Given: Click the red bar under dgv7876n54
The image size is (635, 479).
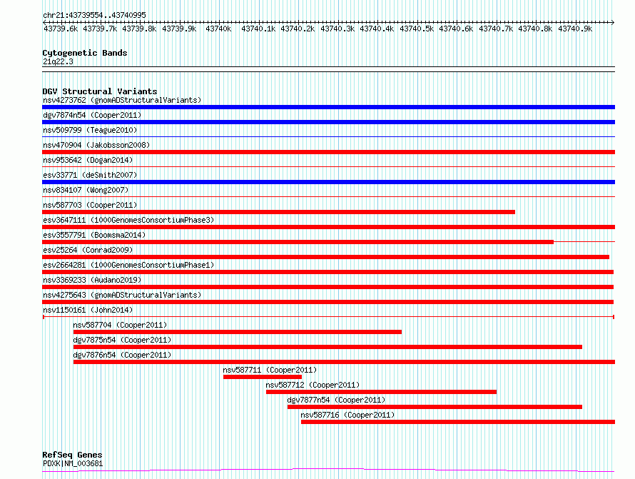Looking at the screenshot, I should pyautogui.click(x=344, y=363).
